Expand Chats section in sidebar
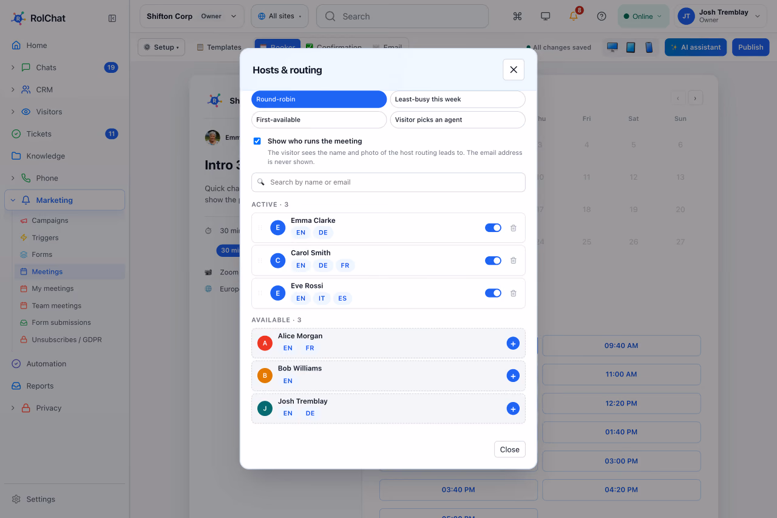777x518 pixels. (x=13, y=67)
